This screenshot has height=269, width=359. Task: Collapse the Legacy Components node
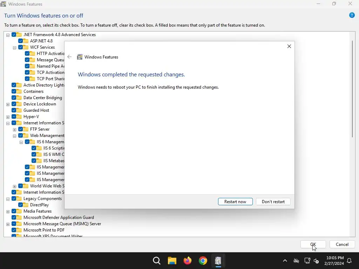click(x=8, y=199)
